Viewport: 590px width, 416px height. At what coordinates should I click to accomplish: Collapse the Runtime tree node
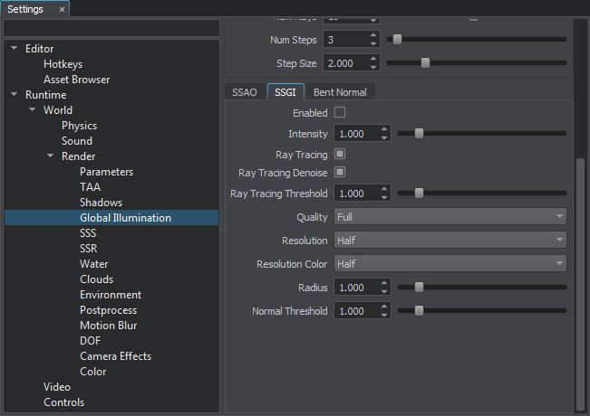point(15,95)
